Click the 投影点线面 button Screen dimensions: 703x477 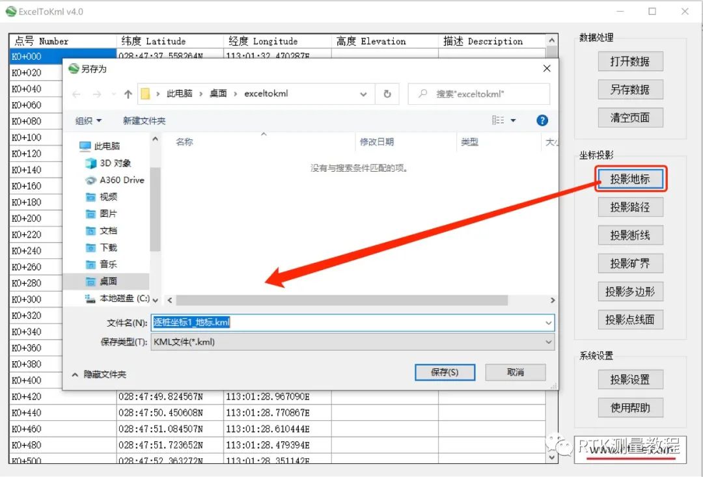point(630,320)
